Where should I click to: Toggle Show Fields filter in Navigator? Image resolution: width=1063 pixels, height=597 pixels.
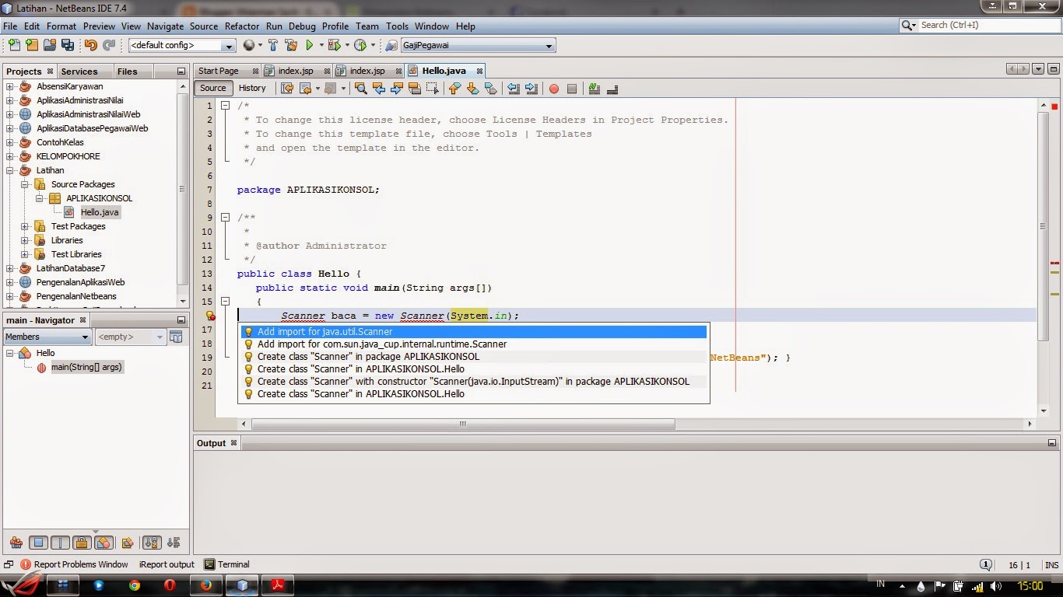38,543
